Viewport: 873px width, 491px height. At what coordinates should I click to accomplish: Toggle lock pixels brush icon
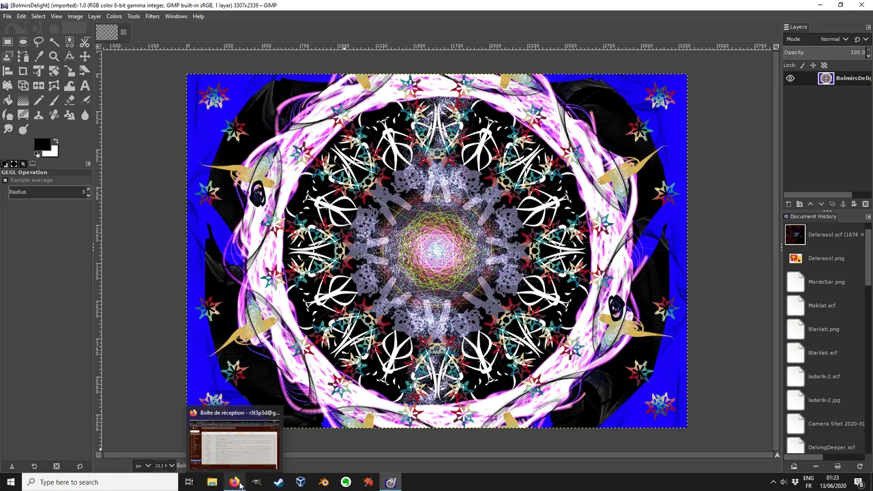click(803, 65)
